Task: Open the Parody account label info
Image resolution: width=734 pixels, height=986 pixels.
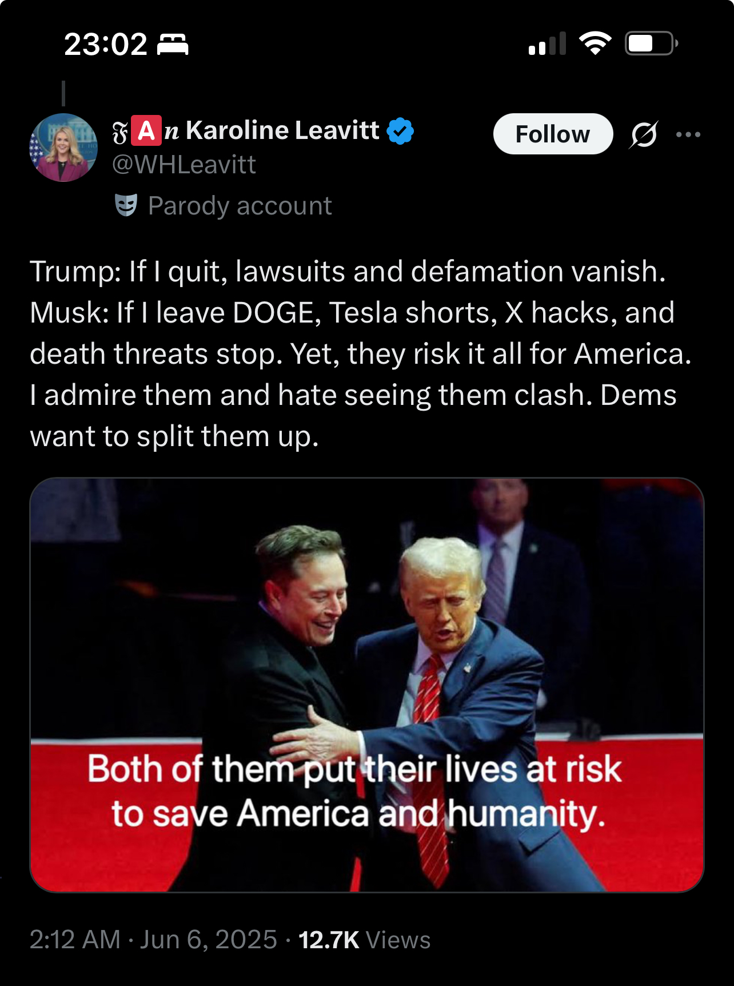Action: click(x=240, y=206)
